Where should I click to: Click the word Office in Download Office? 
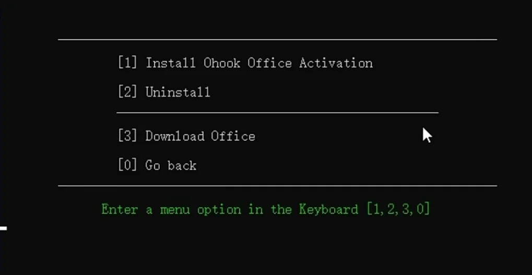(233, 137)
